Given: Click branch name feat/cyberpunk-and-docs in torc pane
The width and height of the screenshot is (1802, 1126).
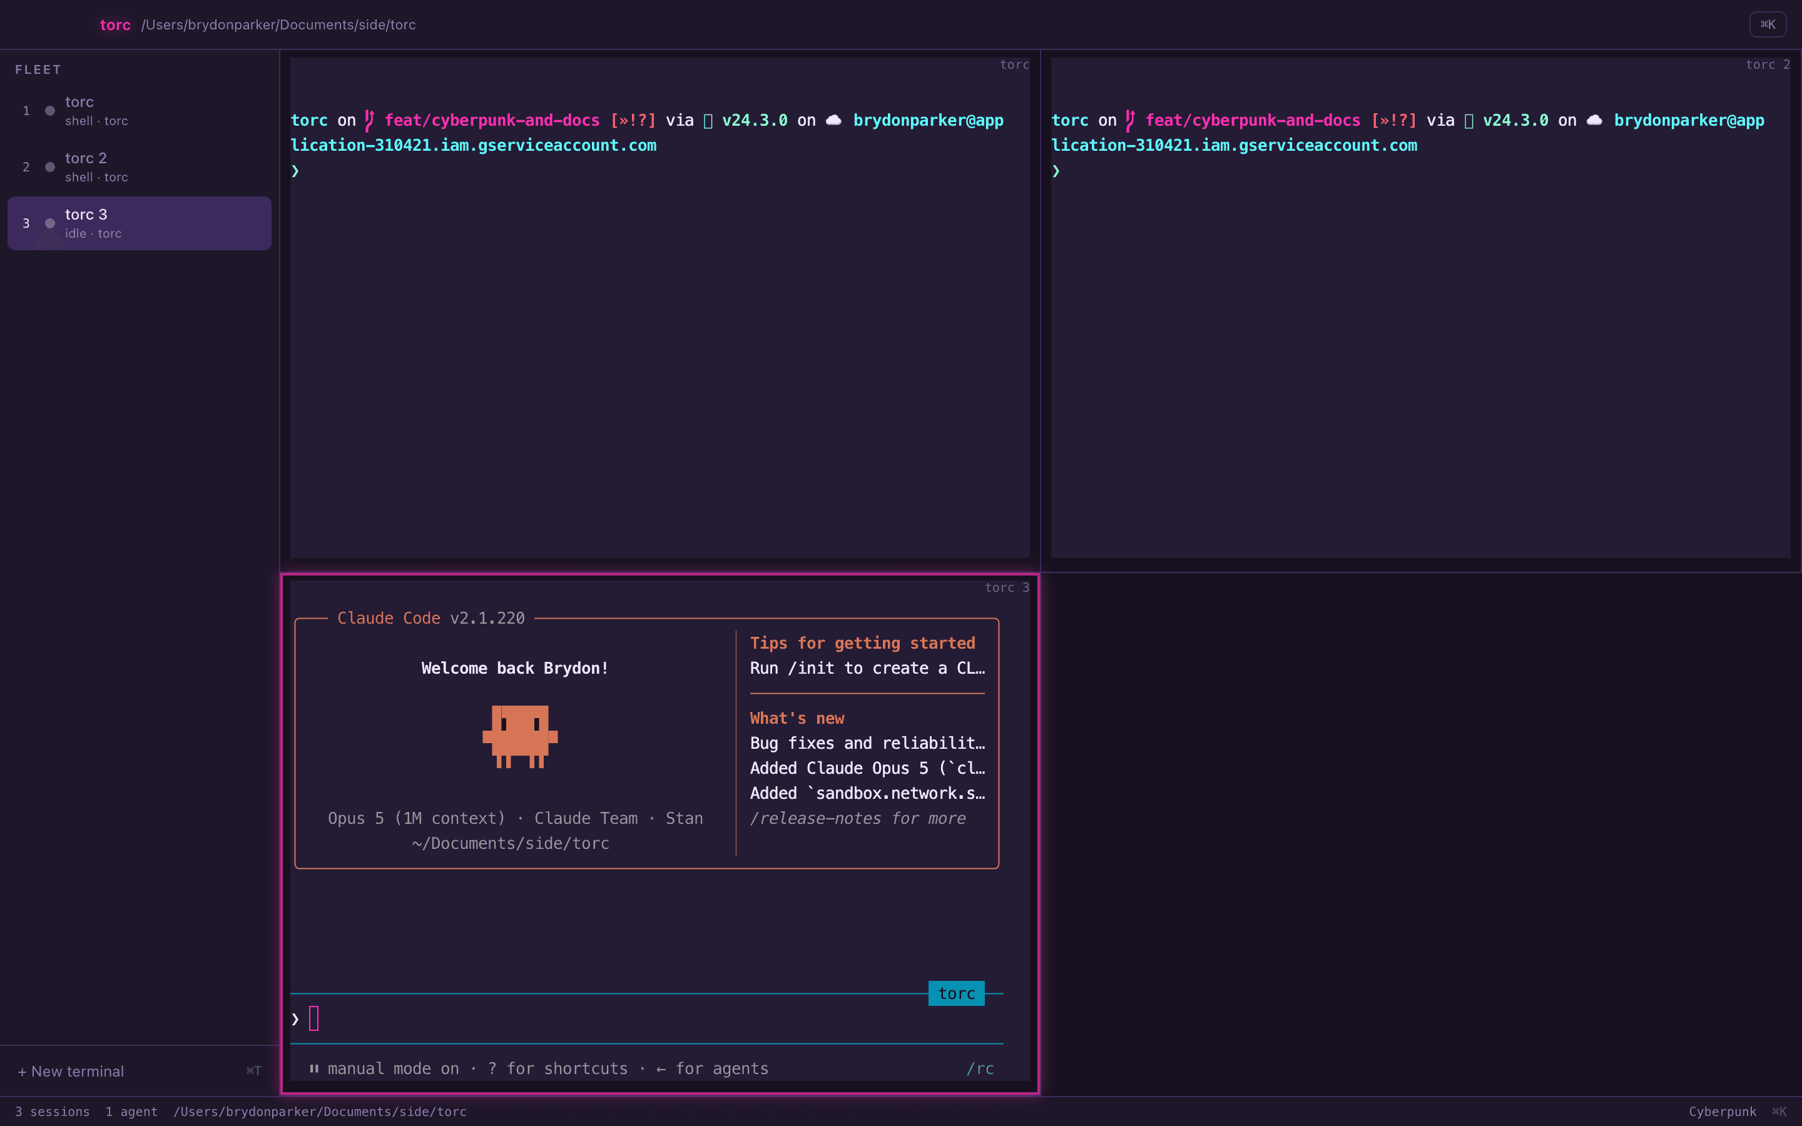Looking at the screenshot, I should pyautogui.click(x=492, y=121).
